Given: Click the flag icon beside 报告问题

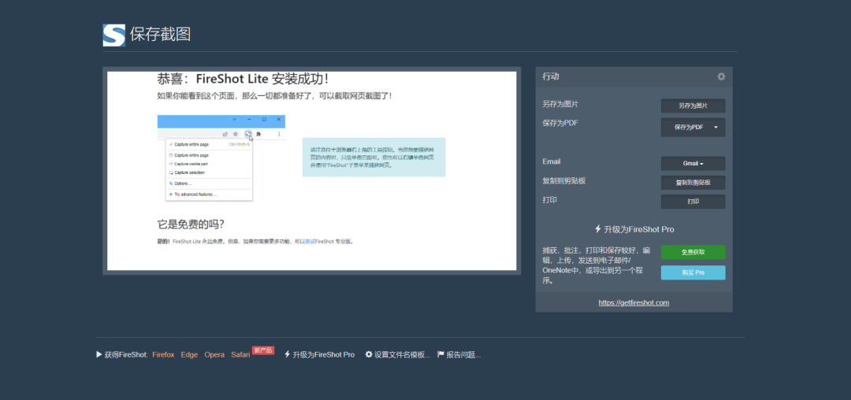Looking at the screenshot, I should pos(440,354).
